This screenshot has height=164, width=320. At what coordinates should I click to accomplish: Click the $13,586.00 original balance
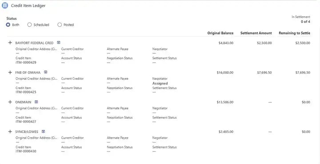pyautogui.click(x=225, y=102)
